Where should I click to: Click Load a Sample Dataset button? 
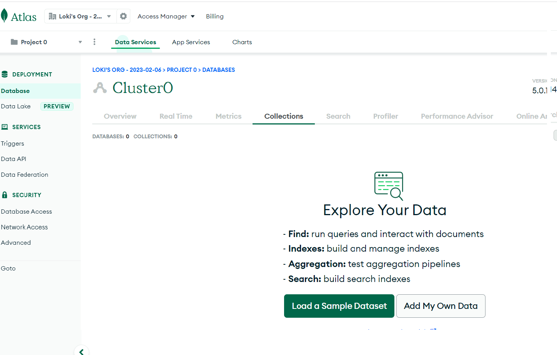tap(339, 306)
